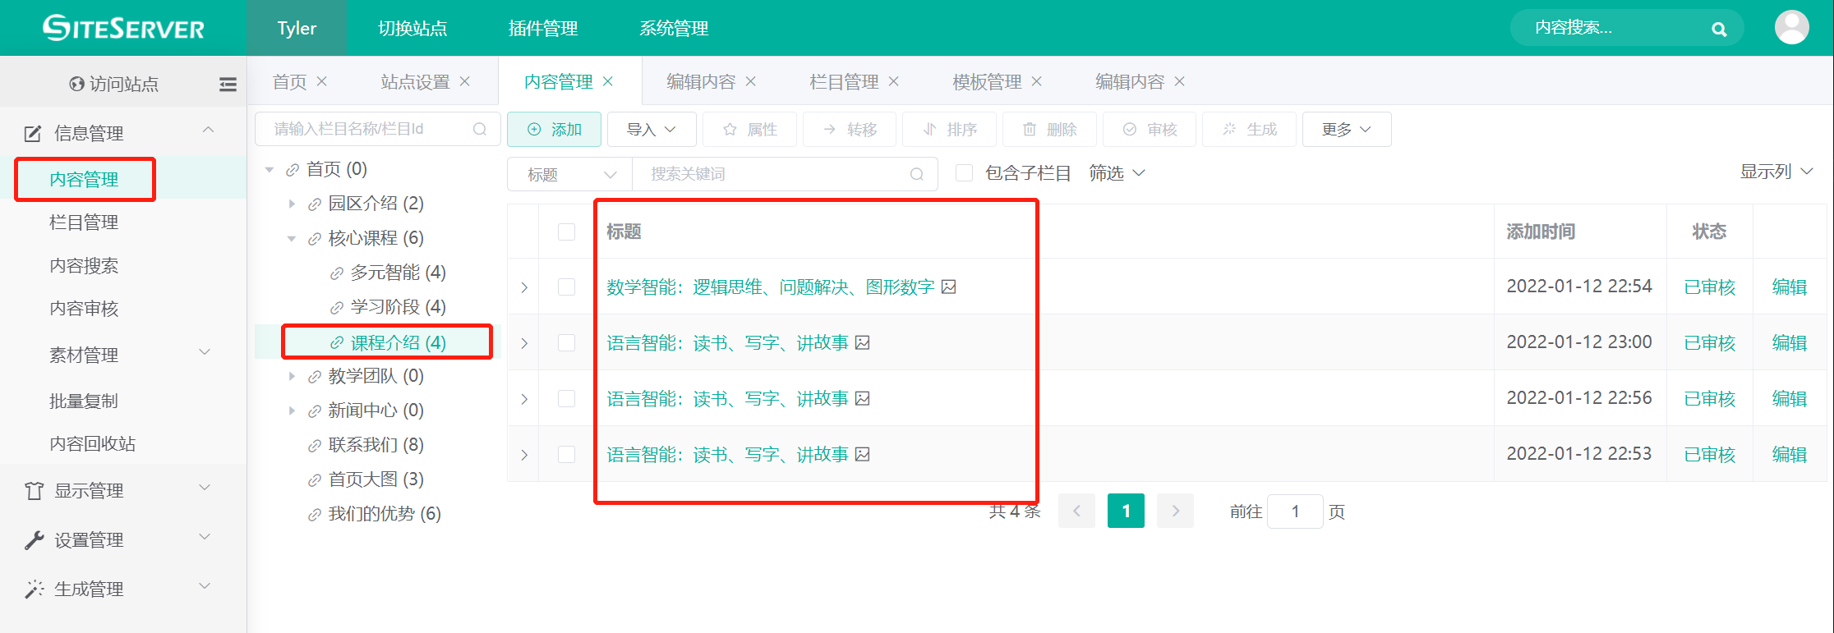Click the magnifier icon in keyword search box
Image resolution: width=1834 pixels, height=633 pixels.
coord(917,174)
